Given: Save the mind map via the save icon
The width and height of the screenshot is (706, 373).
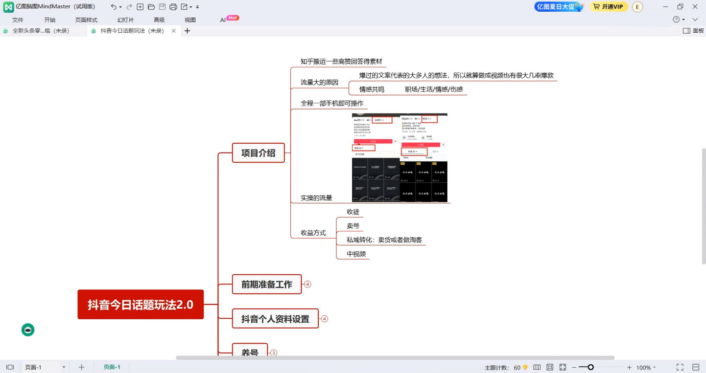Looking at the screenshot, I should [x=162, y=7].
